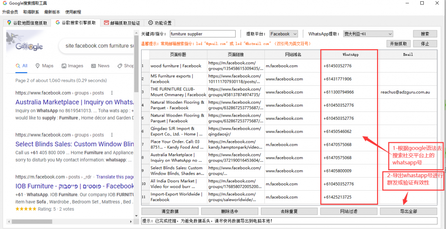This screenshot has height=229, width=446.
Task: Click the qingdaosjr link cell in row 6
Action: click(x=236, y=131)
